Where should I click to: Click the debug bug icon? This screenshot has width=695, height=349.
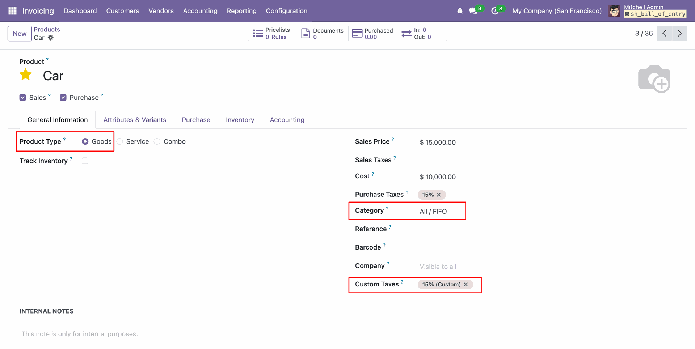460,11
